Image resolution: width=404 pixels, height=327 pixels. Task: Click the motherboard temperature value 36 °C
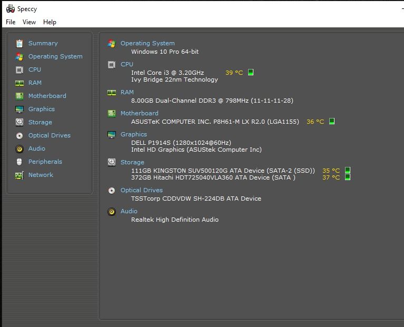[316, 122]
